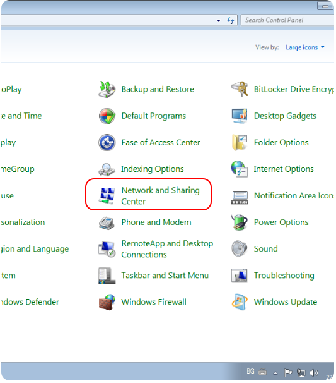Click the Folder Options icon

pos(240,142)
